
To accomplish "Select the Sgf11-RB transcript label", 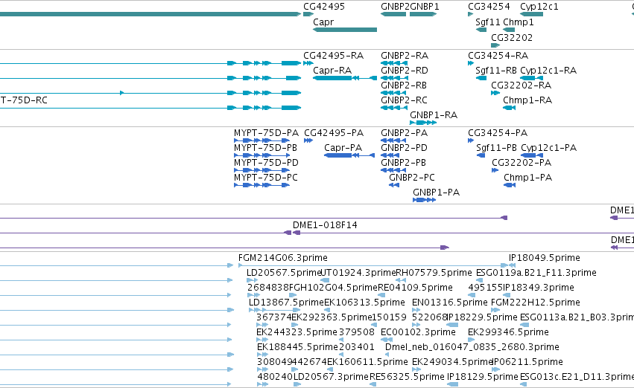I will point(496,70).
